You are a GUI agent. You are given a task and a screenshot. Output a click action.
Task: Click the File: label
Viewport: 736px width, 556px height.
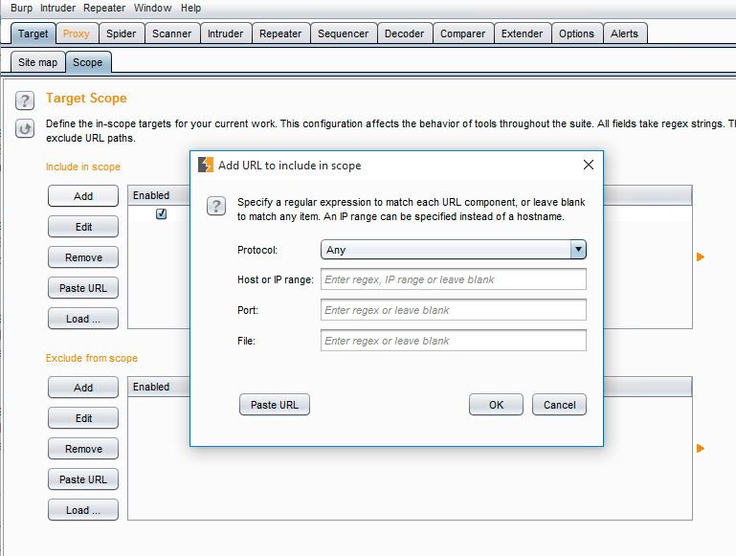[246, 341]
